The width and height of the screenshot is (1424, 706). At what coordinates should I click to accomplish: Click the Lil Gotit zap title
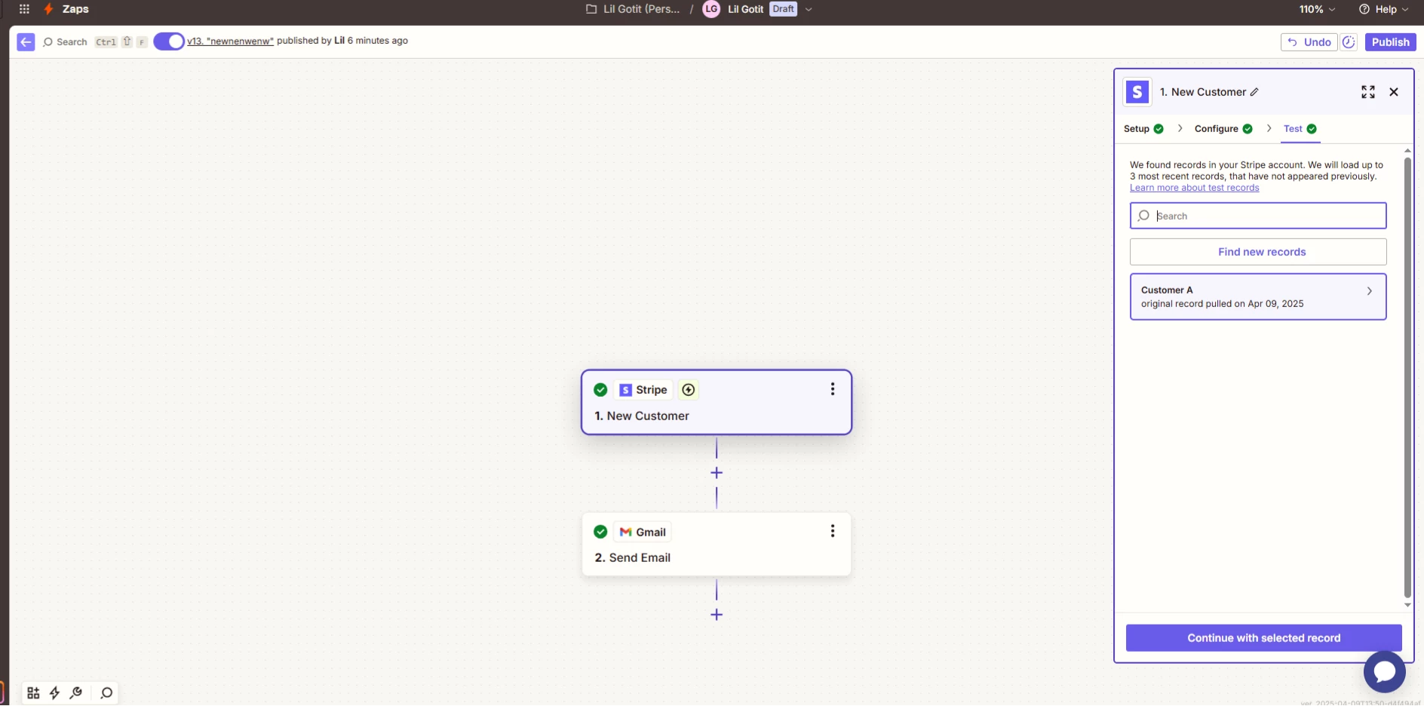[745, 9]
